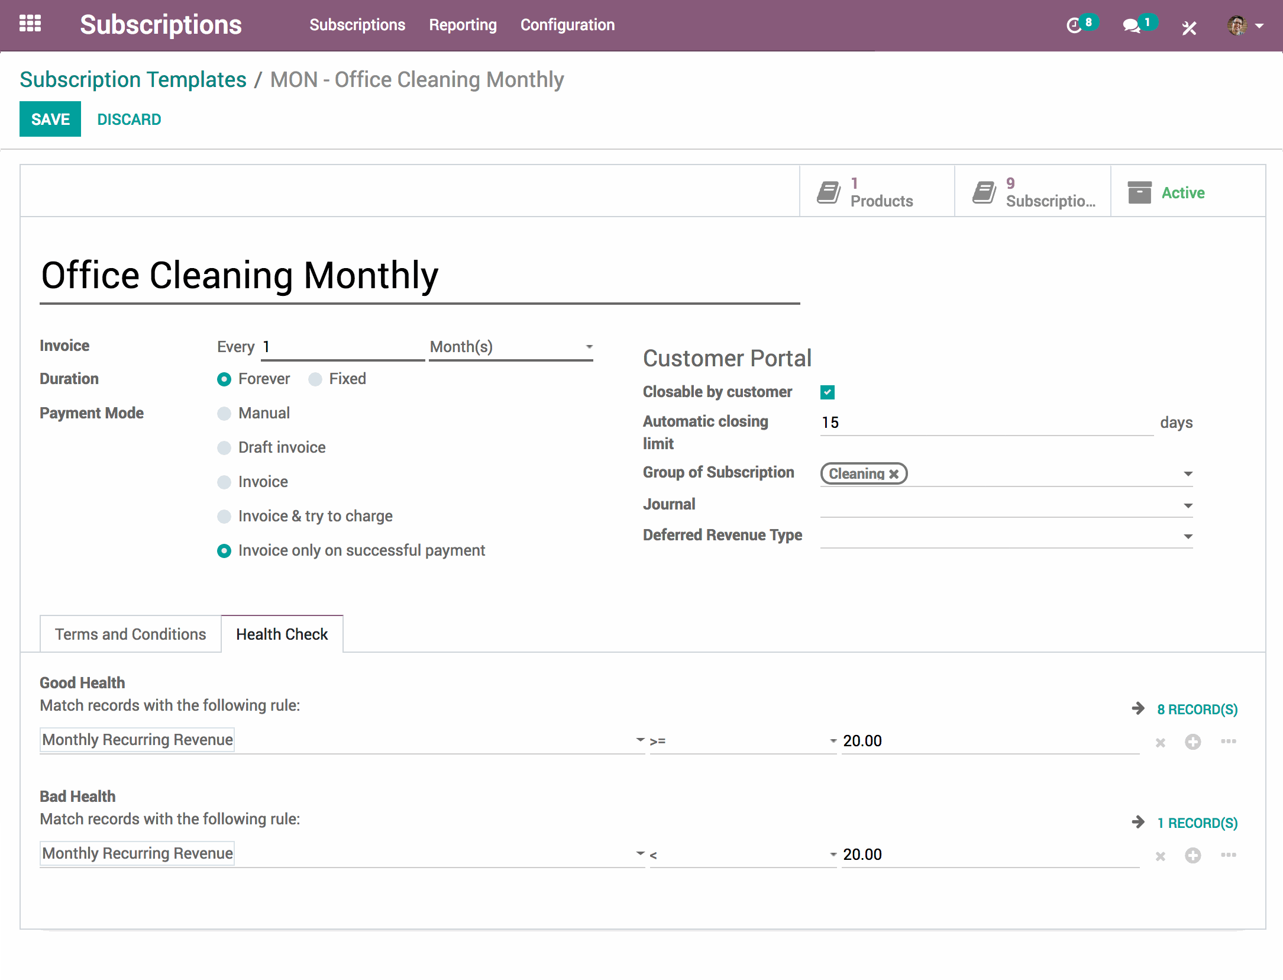This screenshot has width=1283, height=980.
Task: Toggle the Closable by customer checkbox
Action: (x=827, y=392)
